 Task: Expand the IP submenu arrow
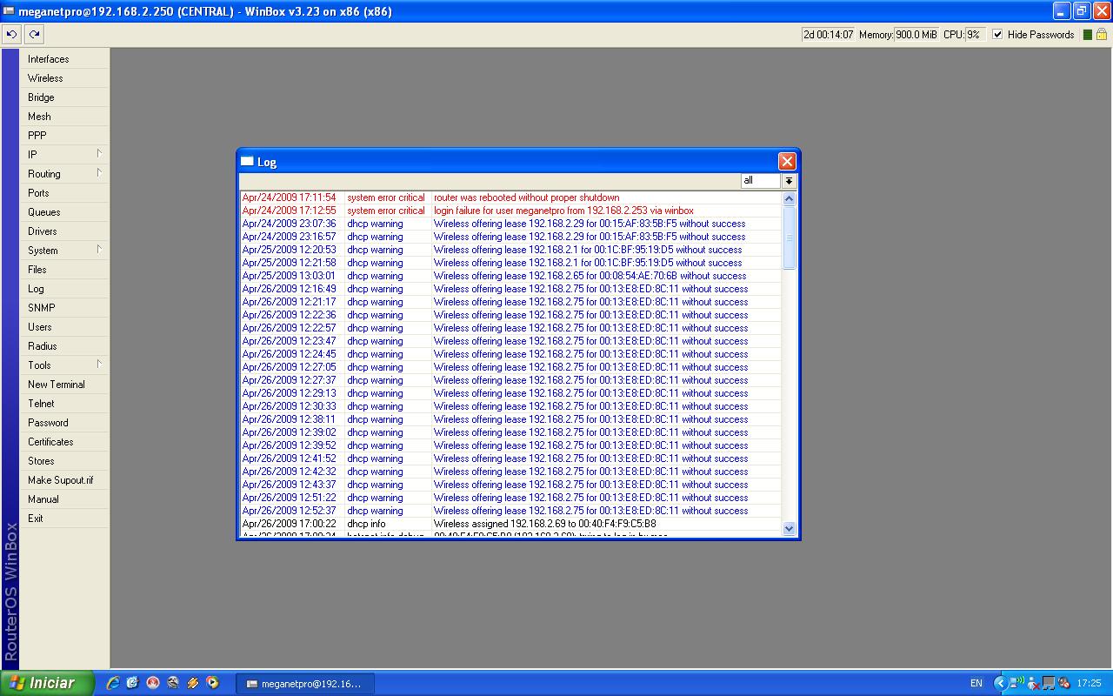click(99, 154)
